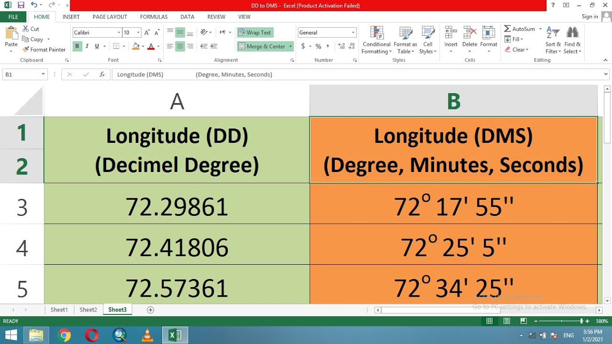Screen dimensions: 612x344
Task: Toggle Top Align vertical alignment
Action: (170, 32)
